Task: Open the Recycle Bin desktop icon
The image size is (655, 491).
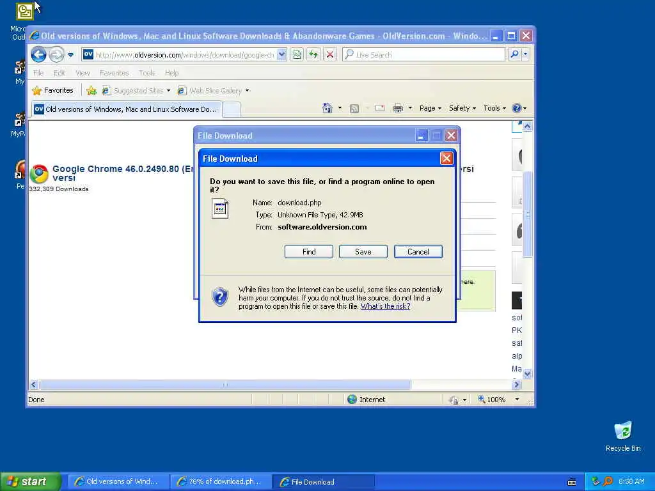Action: click(x=623, y=437)
